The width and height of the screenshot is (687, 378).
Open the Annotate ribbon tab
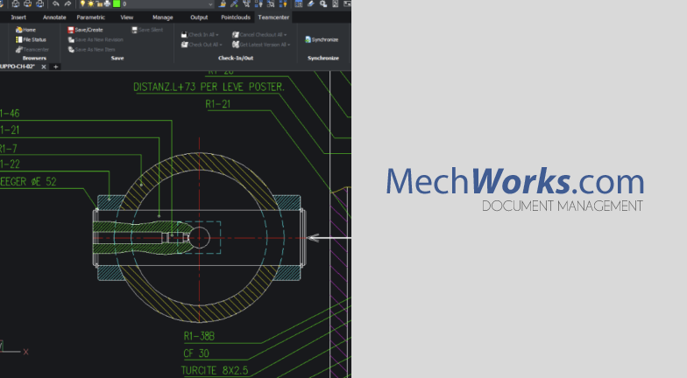[x=54, y=17]
